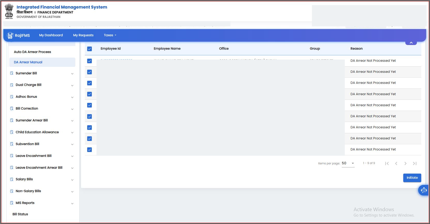Click the RajIFMS logo icon
The height and width of the screenshot is (224, 430).
10,35
